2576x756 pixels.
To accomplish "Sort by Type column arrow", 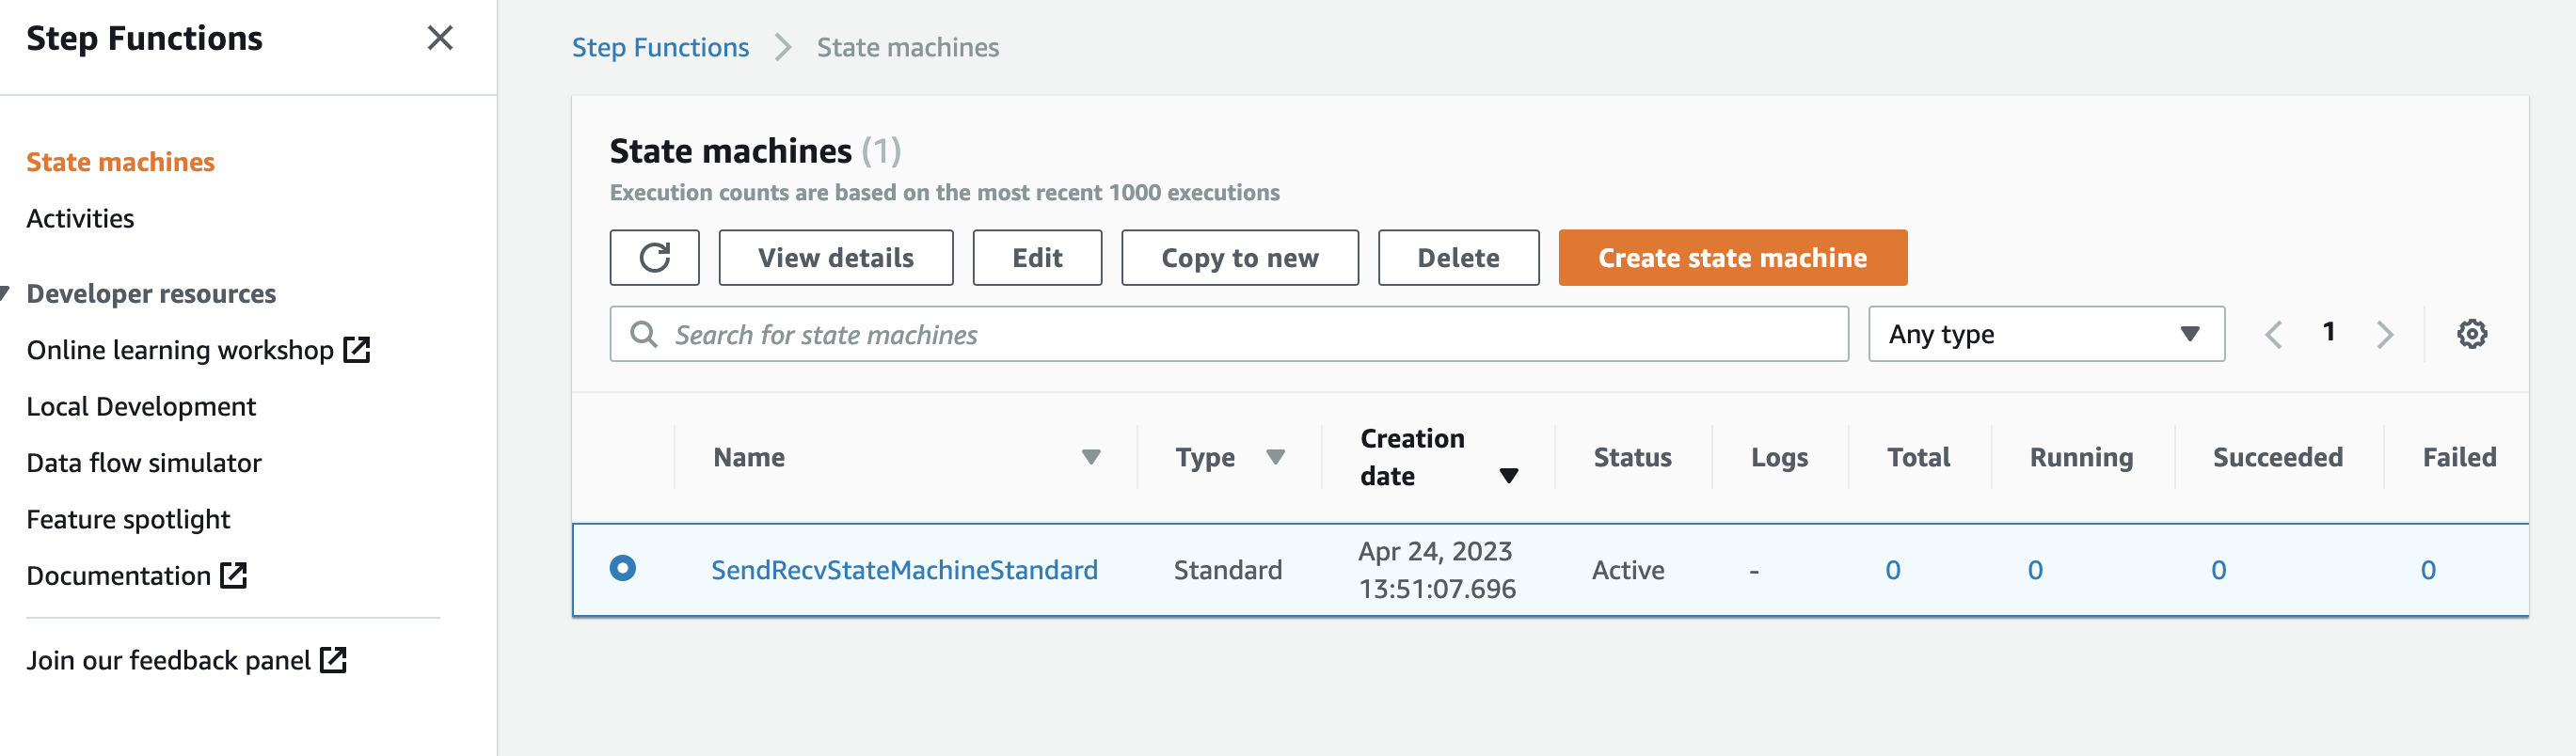I will coord(1274,458).
